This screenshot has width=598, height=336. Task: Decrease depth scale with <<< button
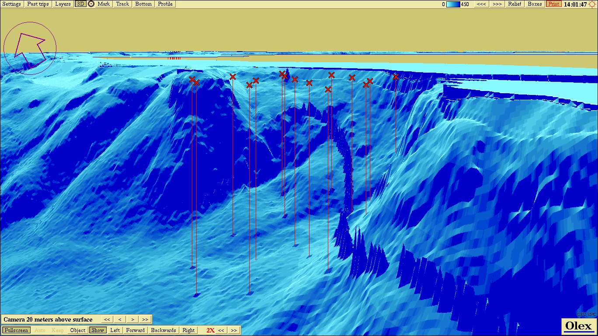pos(481,4)
